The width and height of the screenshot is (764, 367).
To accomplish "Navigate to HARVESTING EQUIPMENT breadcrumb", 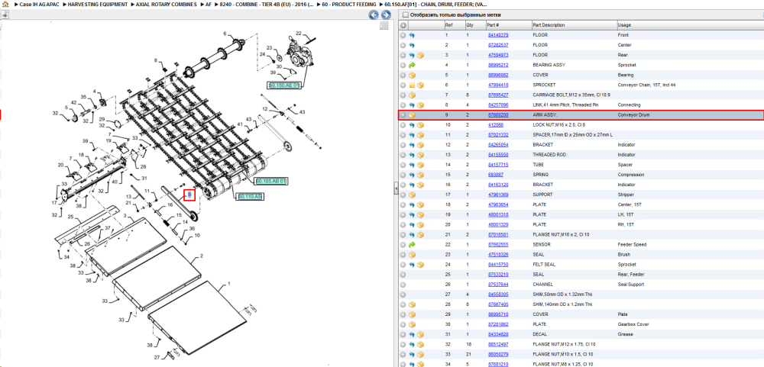I will pos(98,4).
